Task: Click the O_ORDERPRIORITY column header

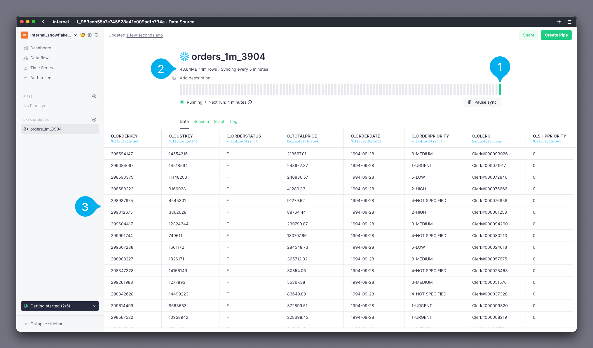Action: 435,138
